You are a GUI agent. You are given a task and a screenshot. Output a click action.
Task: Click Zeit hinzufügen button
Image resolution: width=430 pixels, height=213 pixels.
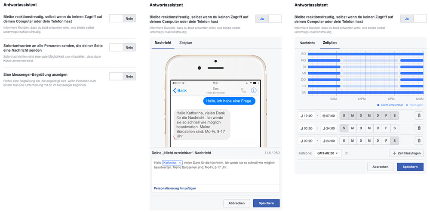[406, 154]
